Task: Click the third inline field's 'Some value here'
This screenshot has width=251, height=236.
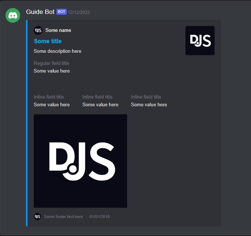Action: (x=149, y=105)
